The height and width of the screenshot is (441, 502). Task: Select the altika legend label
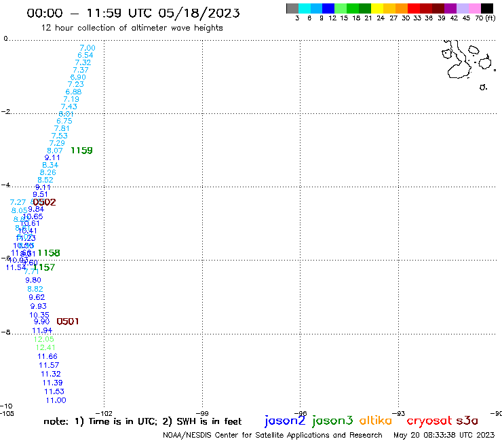[x=375, y=421]
